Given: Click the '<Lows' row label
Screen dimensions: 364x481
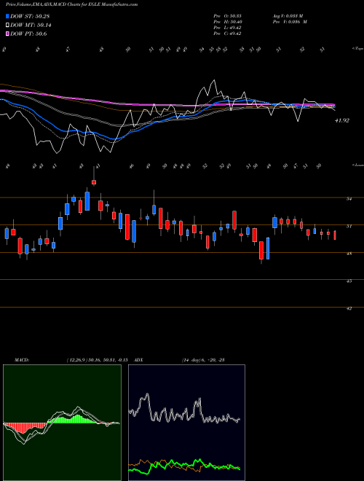Looking at the screenshot, I should point(358,165).
